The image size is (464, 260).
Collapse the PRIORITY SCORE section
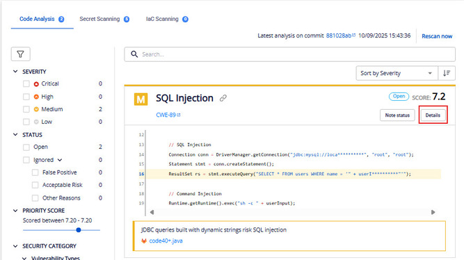(15, 211)
